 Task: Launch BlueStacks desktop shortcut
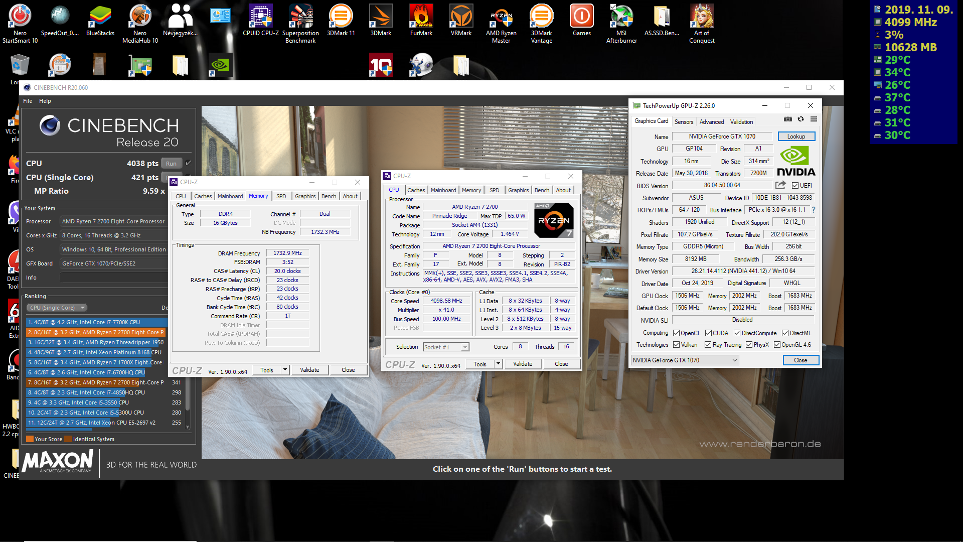(x=100, y=20)
